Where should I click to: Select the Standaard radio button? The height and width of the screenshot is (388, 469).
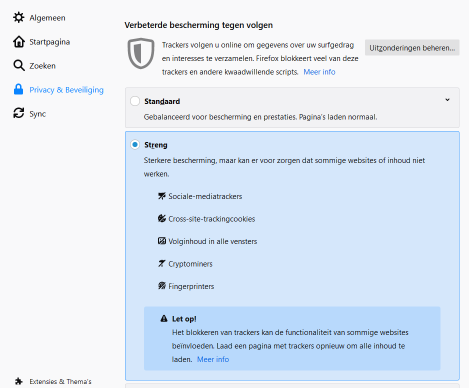[135, 101]
